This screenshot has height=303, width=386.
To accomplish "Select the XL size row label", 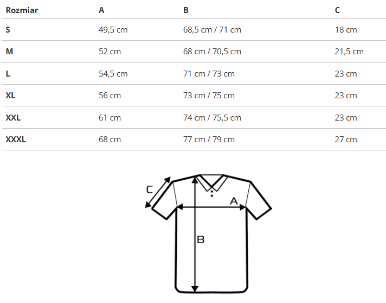I will (x=10, y=96).
